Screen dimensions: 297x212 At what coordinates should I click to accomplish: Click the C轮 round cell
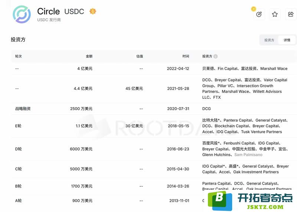(18, 169)
